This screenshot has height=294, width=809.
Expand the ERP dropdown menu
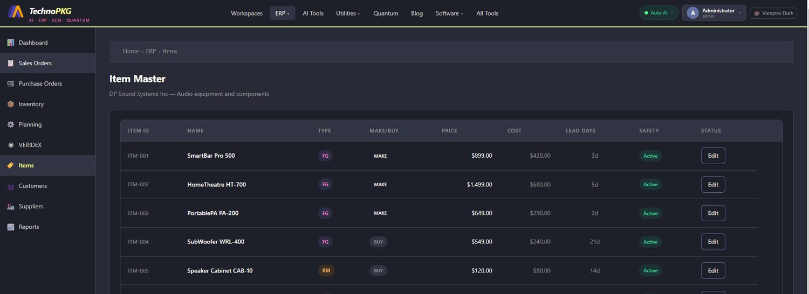click(282, 13)
